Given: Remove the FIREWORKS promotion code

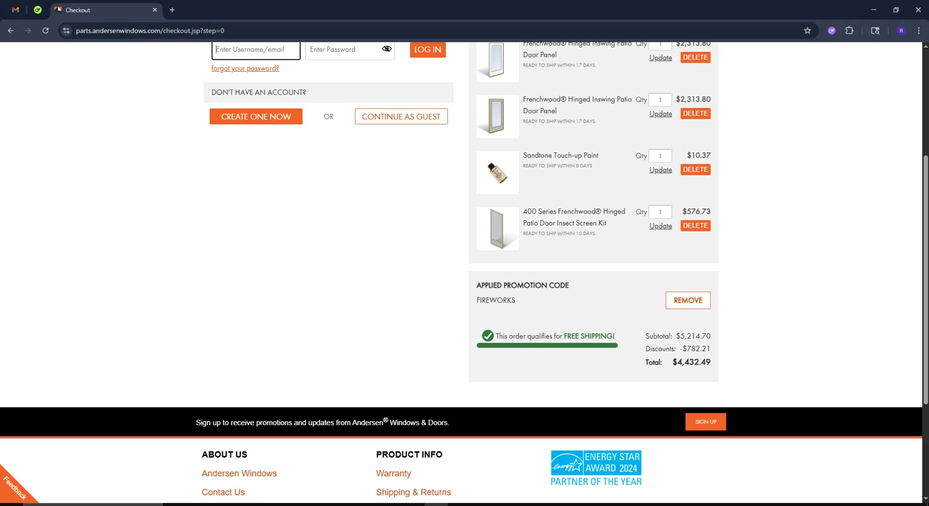Looking at the screenshot, I should 688,300.
